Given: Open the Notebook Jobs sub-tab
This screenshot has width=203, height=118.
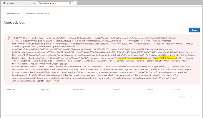Looking at the screenshot, I should click(x=14, y=14).
